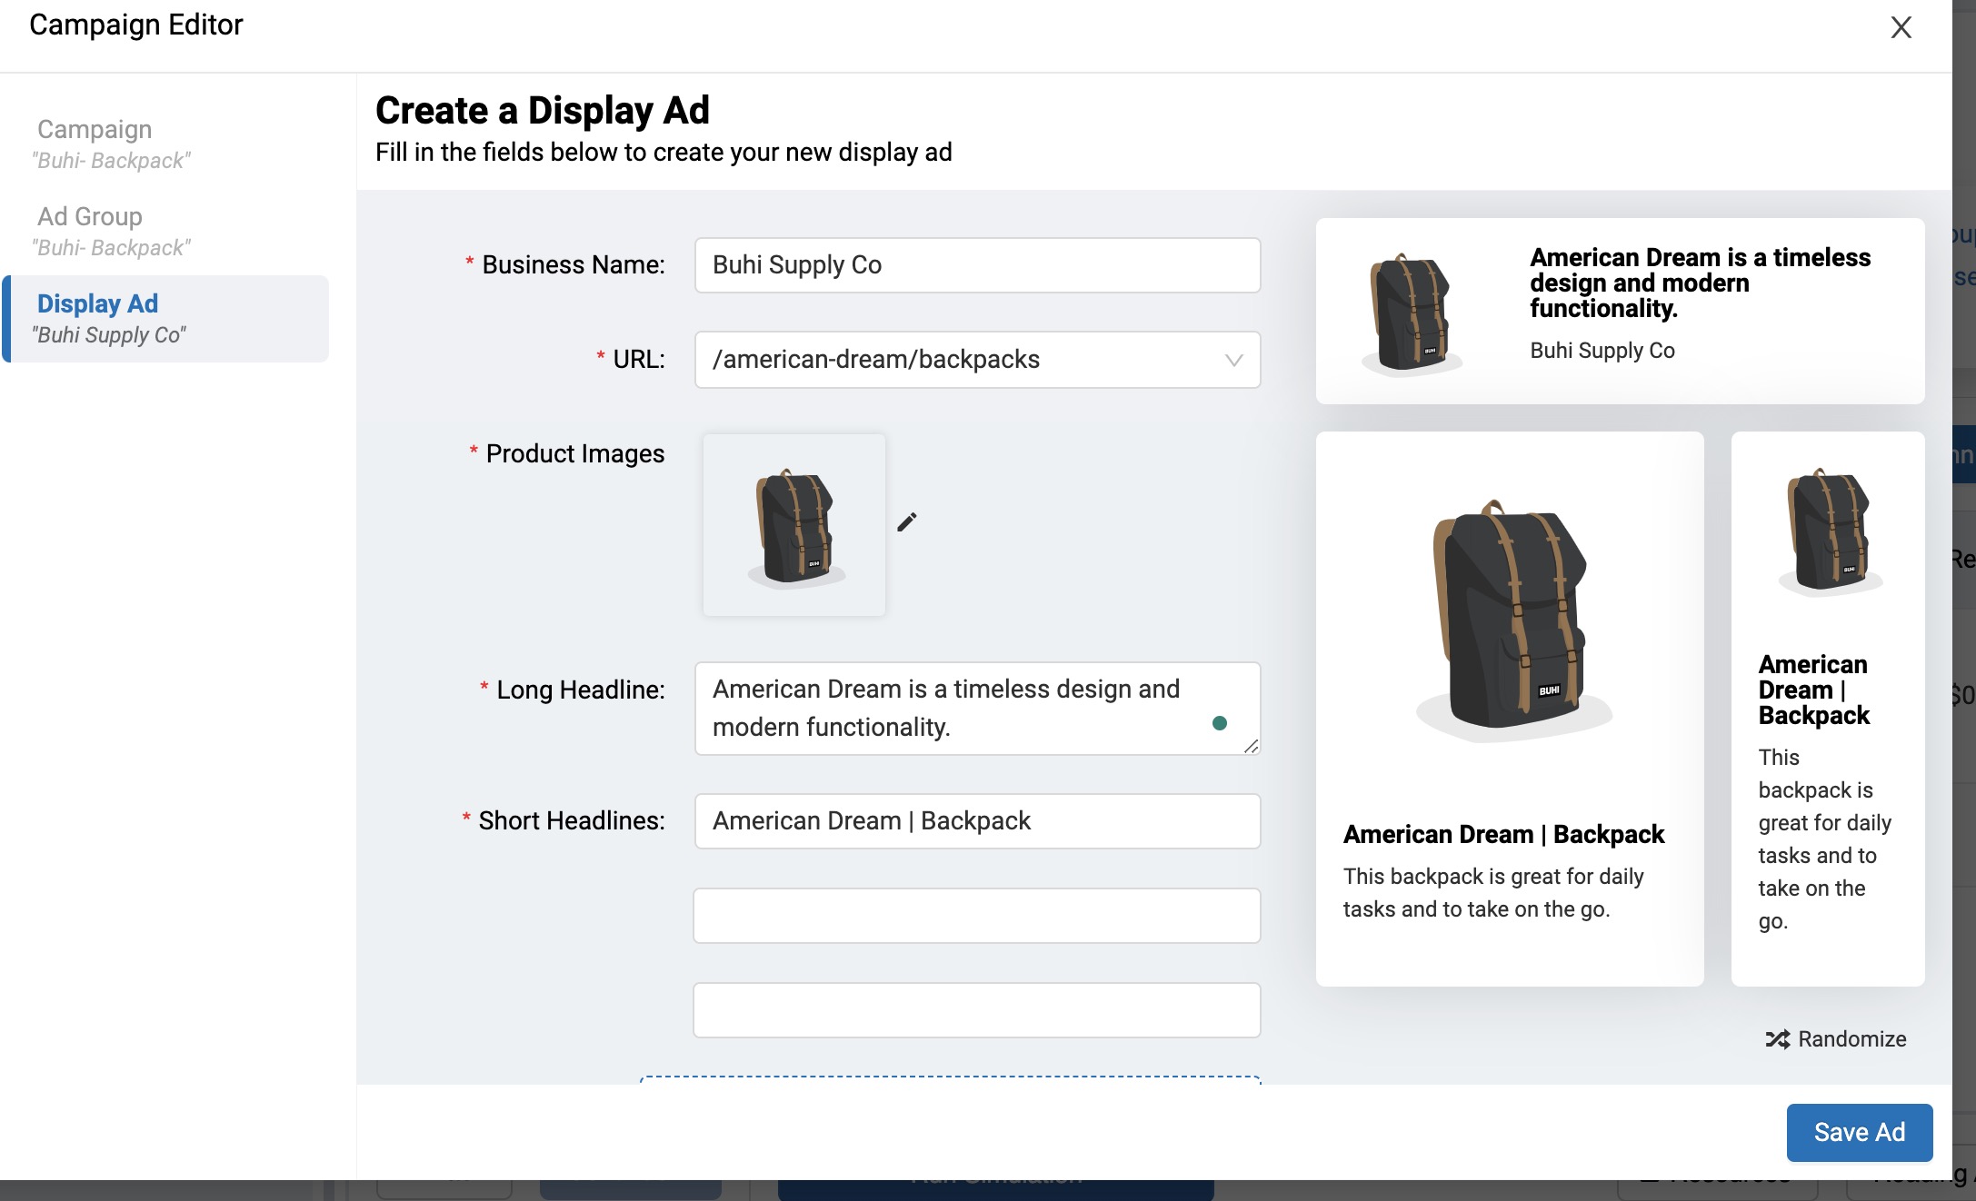Image resolution: width=1976 pixels, height=1201 pixels.
Task: Click the Save Ad button
Action: point(1859,1132)
